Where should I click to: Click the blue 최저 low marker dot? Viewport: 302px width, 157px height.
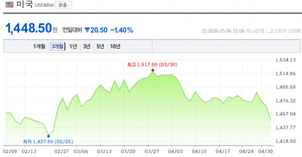[x=49, y=136]
